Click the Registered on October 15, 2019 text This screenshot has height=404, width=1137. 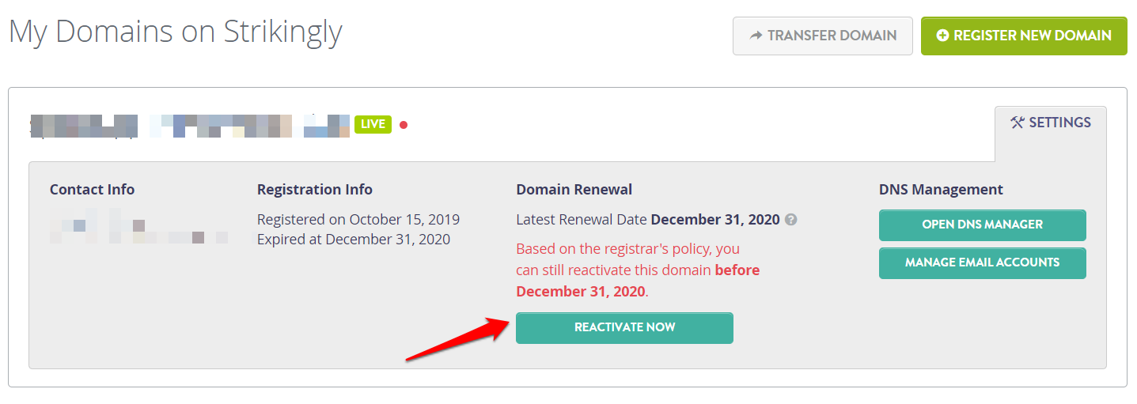[x=358, y=220]
